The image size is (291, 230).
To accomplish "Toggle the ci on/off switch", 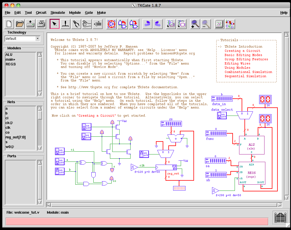I will pyautogui.click(x=60, y=151).
